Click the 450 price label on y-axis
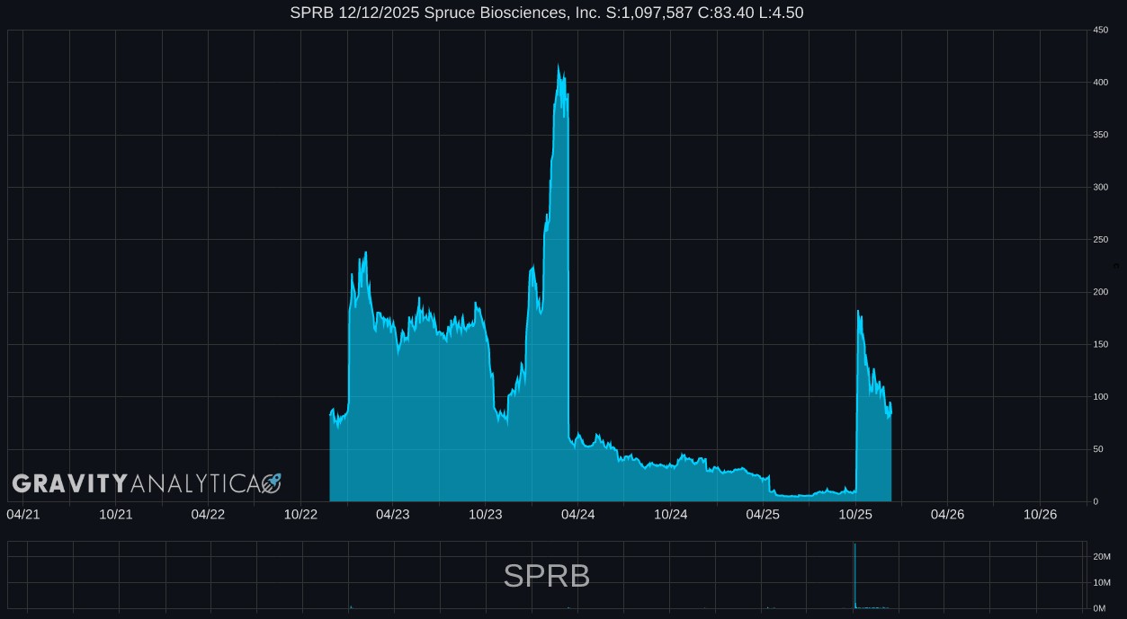 [x=1100, y=31]
